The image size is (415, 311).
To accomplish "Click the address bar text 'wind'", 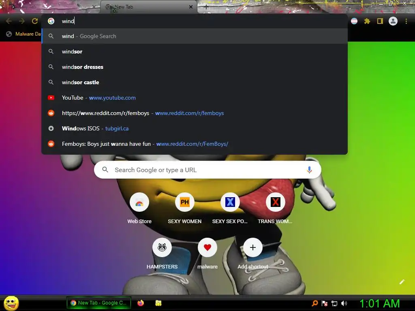I will pyautogui.click(x=68, y=21).
